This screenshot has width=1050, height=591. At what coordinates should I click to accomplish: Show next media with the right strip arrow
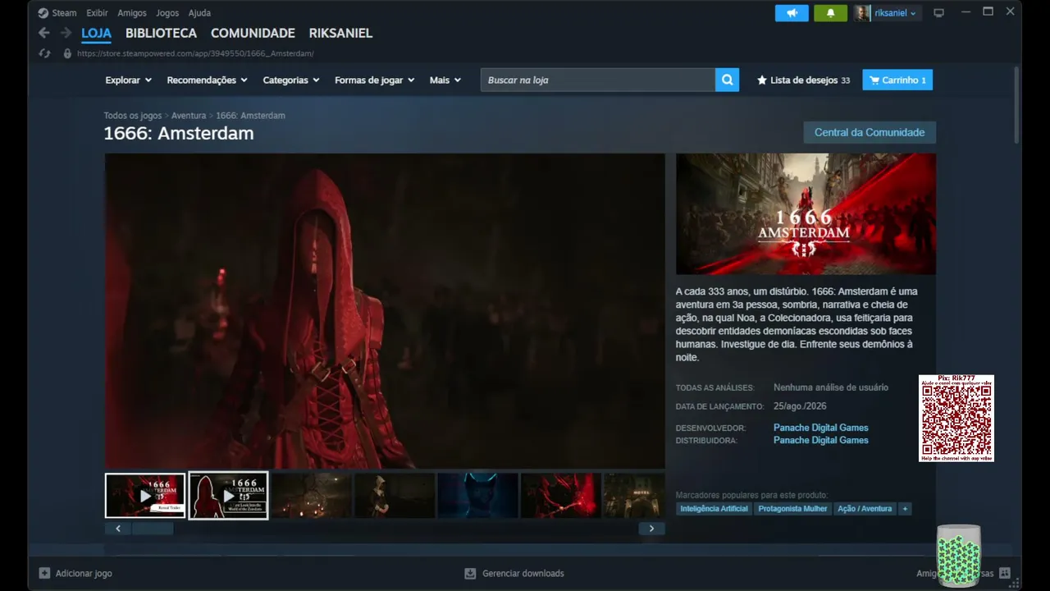[x=651, y=529]
